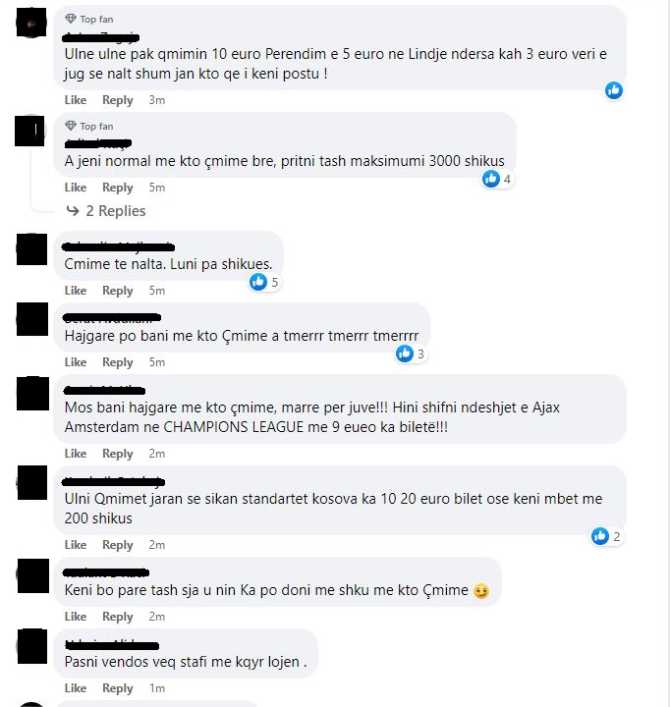This screenshot has height=707, width=670.
Task: Click the Top fan badge on second comment
Action: tap(89, 126)
